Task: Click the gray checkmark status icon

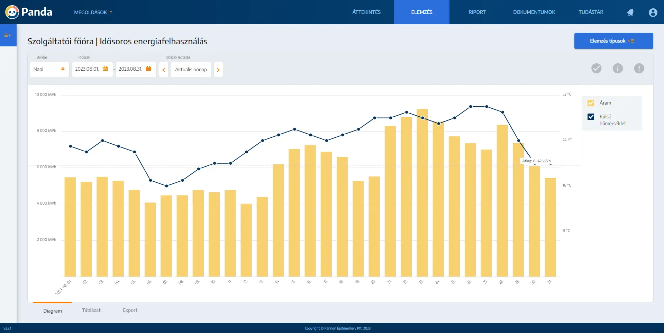Action: click(596, 69)
